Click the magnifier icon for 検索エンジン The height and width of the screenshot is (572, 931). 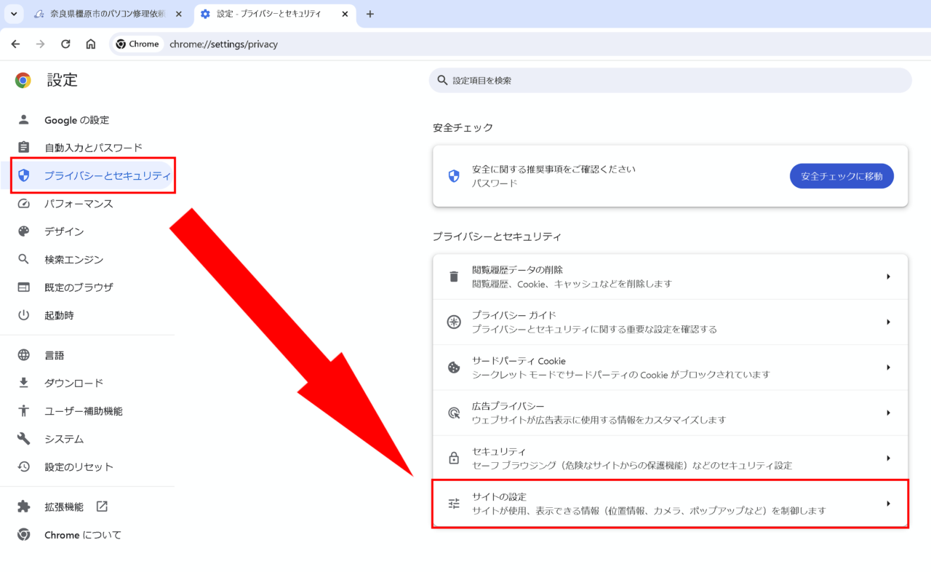[x=23, y=259]
